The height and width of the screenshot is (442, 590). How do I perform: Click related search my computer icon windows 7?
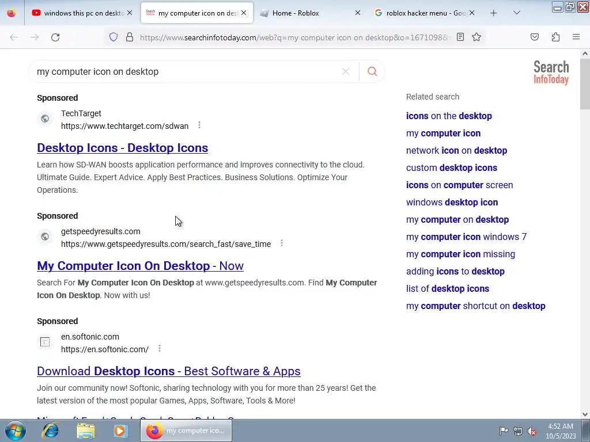pos(466,237)
